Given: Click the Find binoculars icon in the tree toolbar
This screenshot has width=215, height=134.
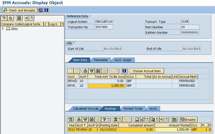Looking at the screenshot, I should (x=19, y=18).
